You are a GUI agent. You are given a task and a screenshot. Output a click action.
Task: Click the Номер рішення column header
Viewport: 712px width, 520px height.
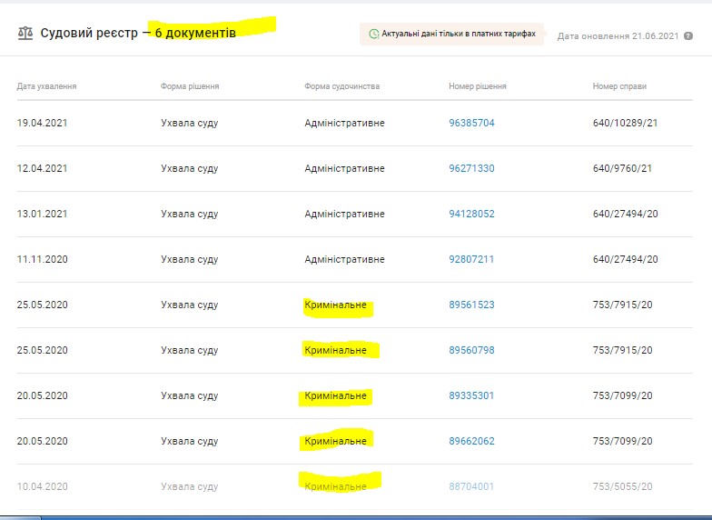pyautogui.click(x=477, y=86)
